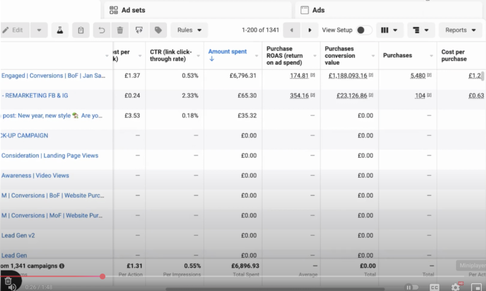Open Conversions BoF Website Purc campaign

53,195
